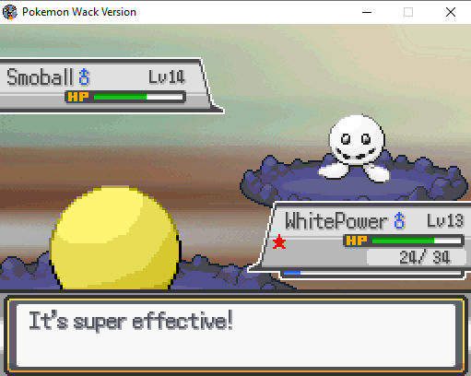The width and height of the screenshot is (471, 376).
Task: Click the disabled maximize window button
Action: (x=408, y=12)
